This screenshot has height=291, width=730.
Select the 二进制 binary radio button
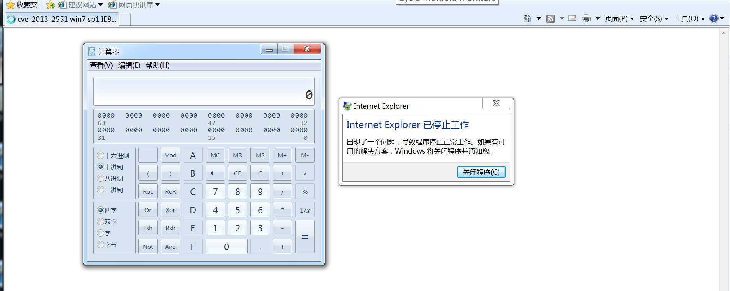point(100,190)
